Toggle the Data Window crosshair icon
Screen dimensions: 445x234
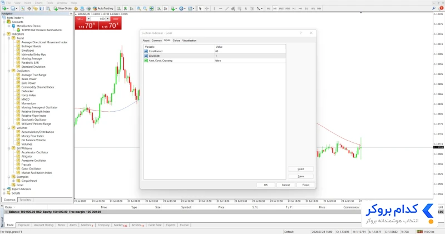[29, 8]
